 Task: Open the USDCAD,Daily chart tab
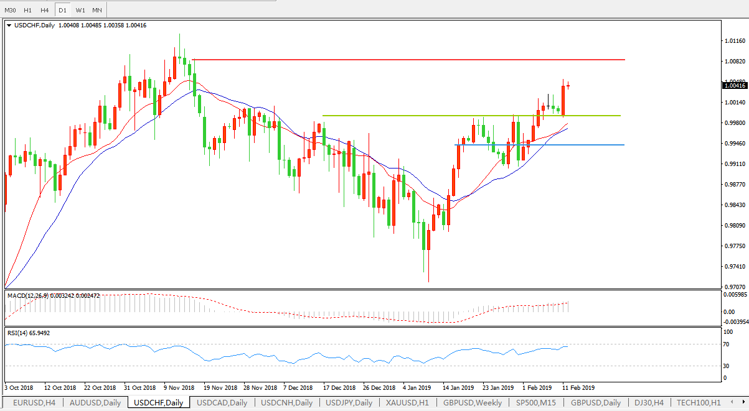pyautogui.click(x=222, y=402)
